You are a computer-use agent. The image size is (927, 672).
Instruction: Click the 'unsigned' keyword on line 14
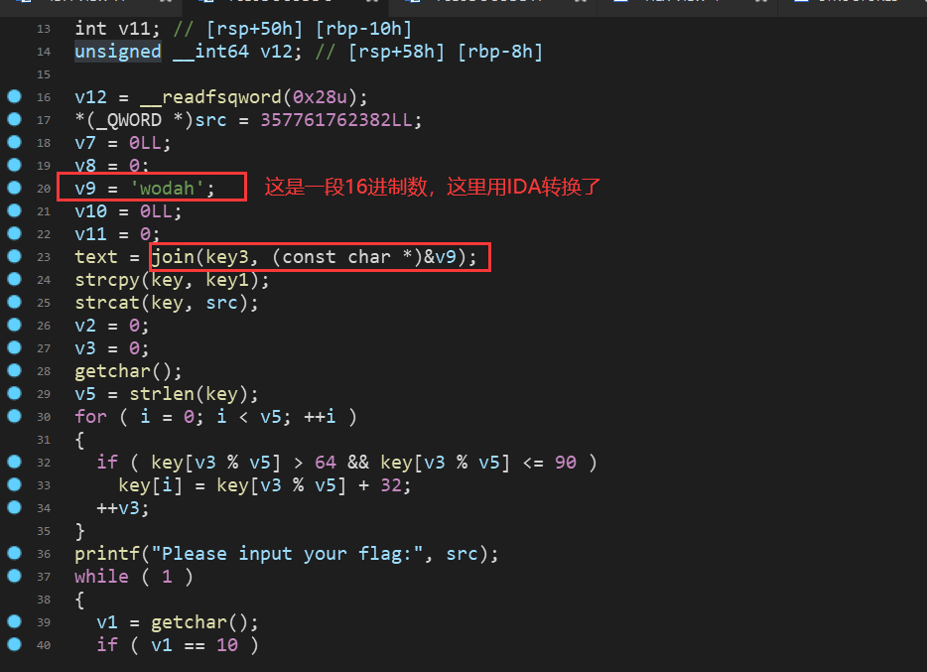pos(118,52)
